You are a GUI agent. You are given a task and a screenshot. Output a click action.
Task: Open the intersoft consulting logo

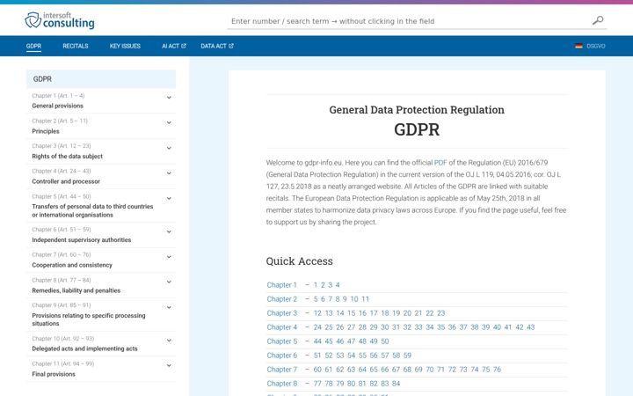pos(60,20)
